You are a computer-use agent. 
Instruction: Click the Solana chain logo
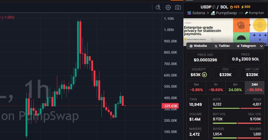[190, 13]
